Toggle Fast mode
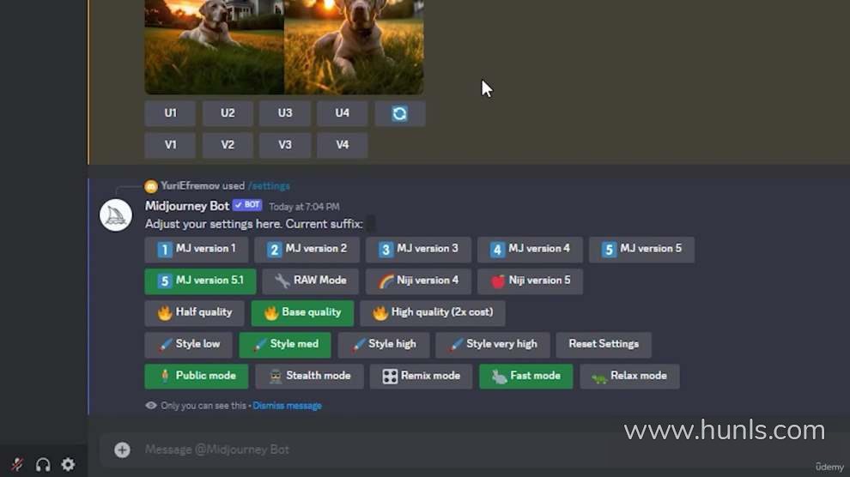Image resolution: width=850 pixels, height=477 pixels. click(525, 377)
